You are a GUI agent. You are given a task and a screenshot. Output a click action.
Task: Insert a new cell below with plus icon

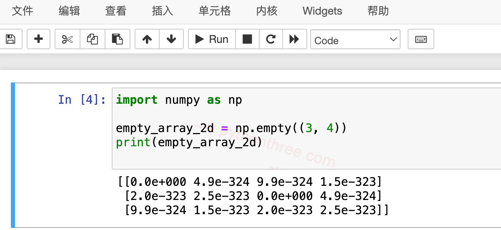click(x=39, y=39)
